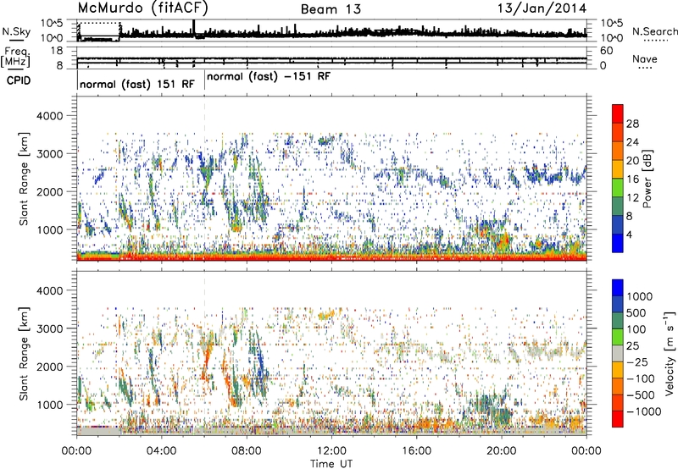Image resolution: width=678 pixels, height=469 pixels.
Task: Click Velocity colorbar tick label "-1000"
Action: (x=644, y=411)
